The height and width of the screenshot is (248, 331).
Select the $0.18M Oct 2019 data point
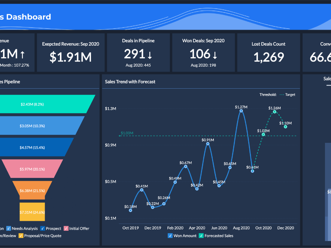pyautogui.click(x=130, y=210)
